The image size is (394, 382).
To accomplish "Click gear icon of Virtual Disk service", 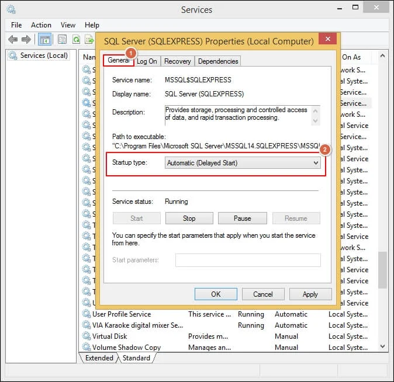I will tap(87, 336).
